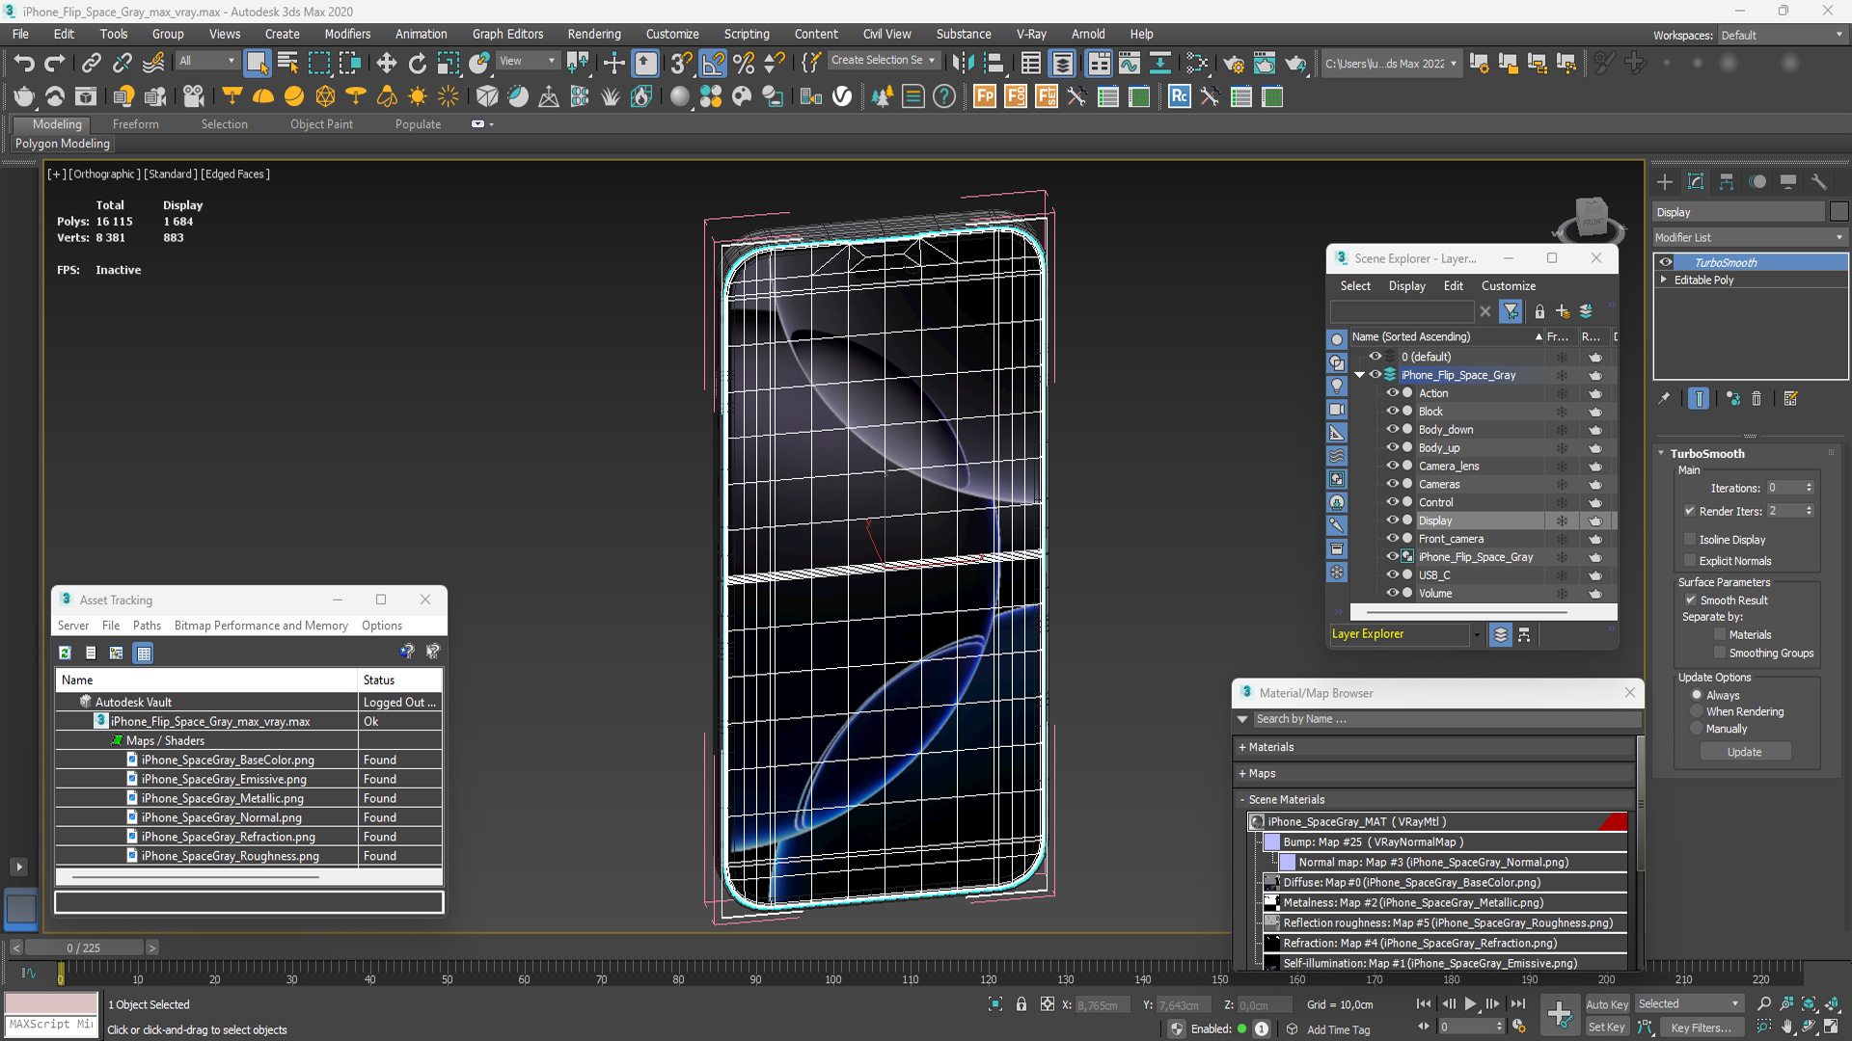Viewport: 1852px width, 1041px height.
Task: Open the Workspaces Default dropdown
Action: 1782,35
